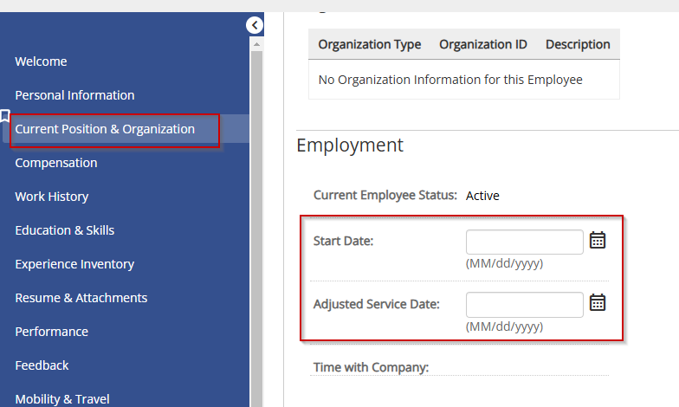Collapse the sidebar with the chevron button
The height and width of the screenshot is (407, 679).
[x=255, y=25]
